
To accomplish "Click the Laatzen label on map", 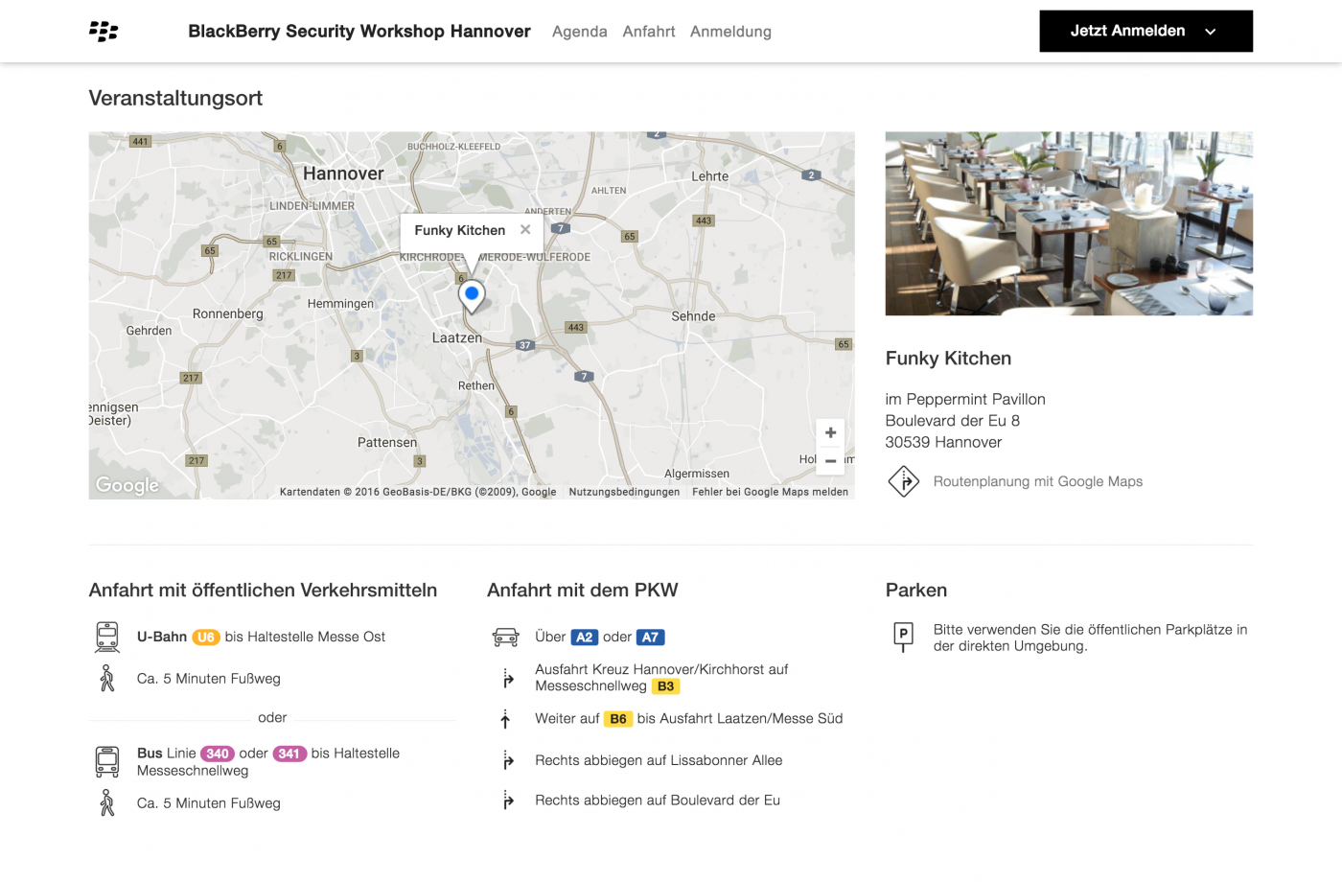I will pyautogui.click(x=457, y=337).
